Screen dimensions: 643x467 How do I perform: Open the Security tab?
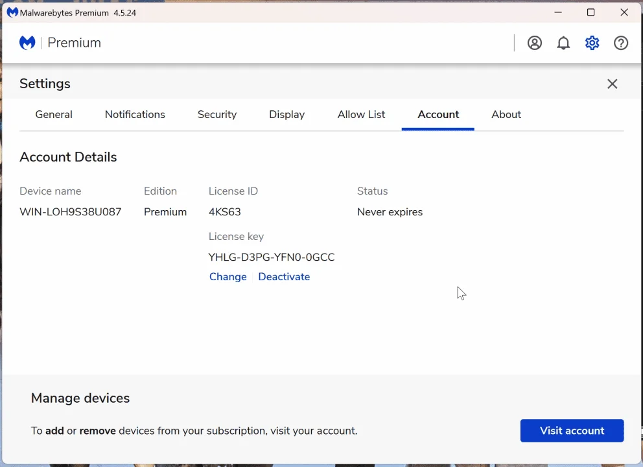coord(217,115)
